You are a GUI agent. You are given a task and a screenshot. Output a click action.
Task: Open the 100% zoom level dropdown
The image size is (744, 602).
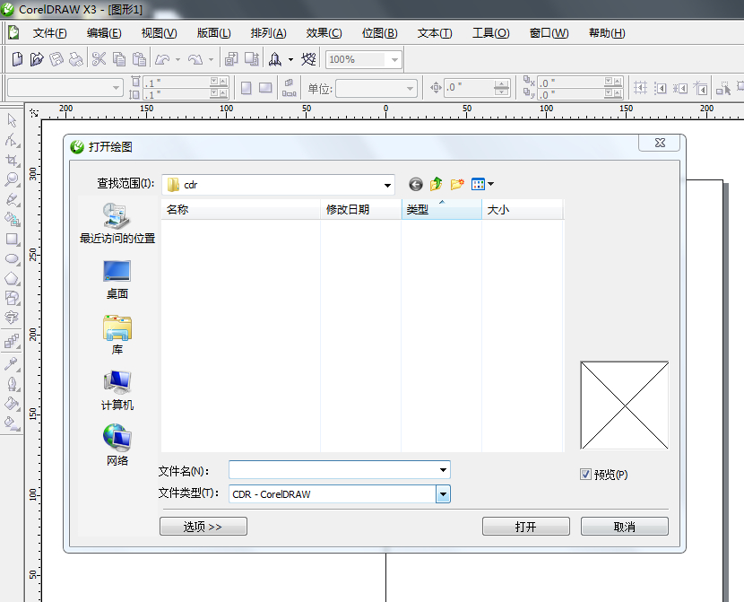coord(394,60)
